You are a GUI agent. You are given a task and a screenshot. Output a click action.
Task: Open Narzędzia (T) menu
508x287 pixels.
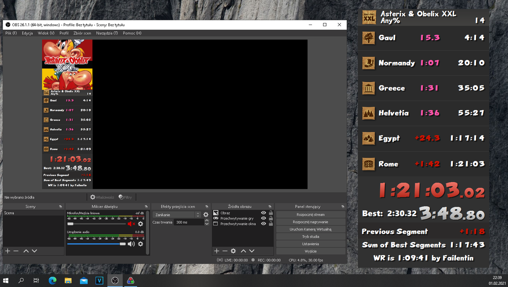[x=107, y=33]
